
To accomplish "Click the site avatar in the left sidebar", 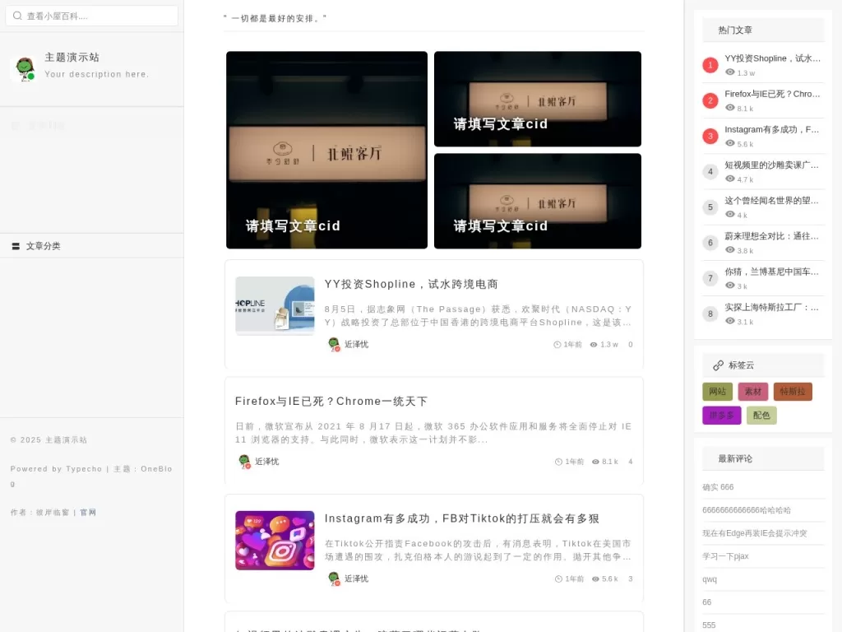I will [25, 69].
